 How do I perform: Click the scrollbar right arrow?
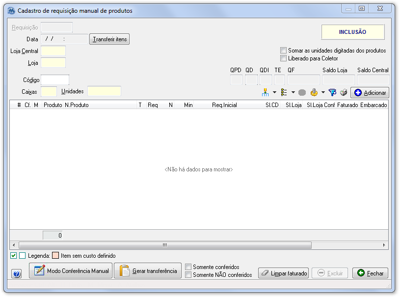pos(384,245)
